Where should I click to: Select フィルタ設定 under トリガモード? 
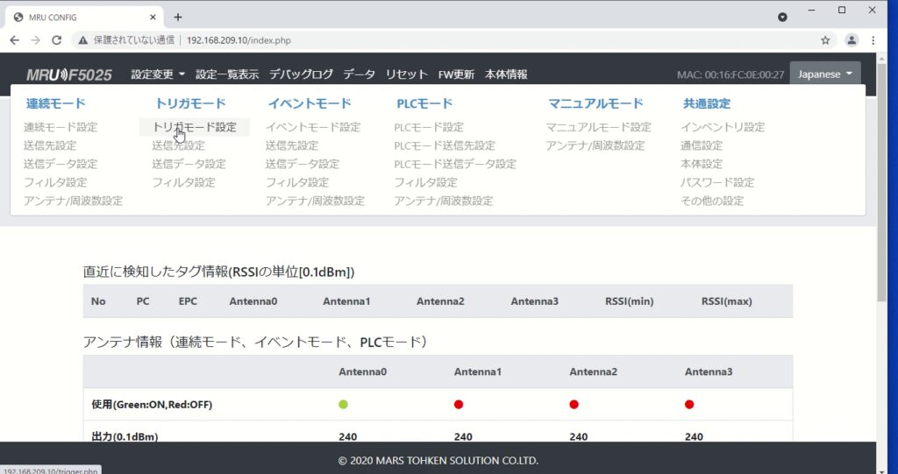click(x=184, y=182)
